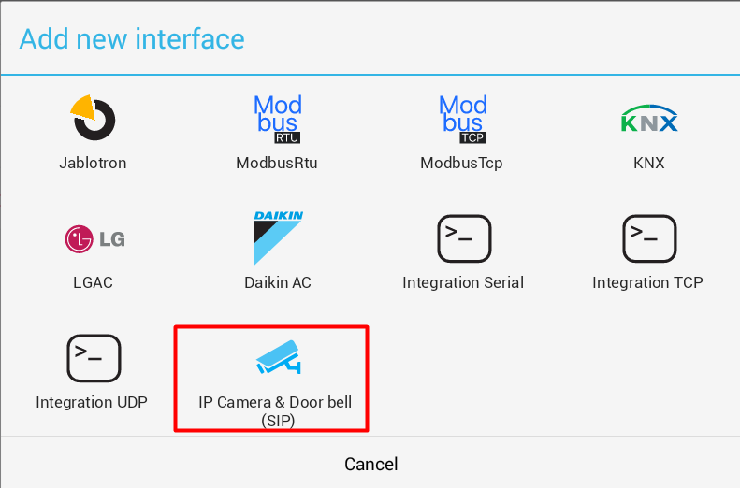Choose the "Integration UDP" text label
The image size is (740, 488).
click(92, 402)
